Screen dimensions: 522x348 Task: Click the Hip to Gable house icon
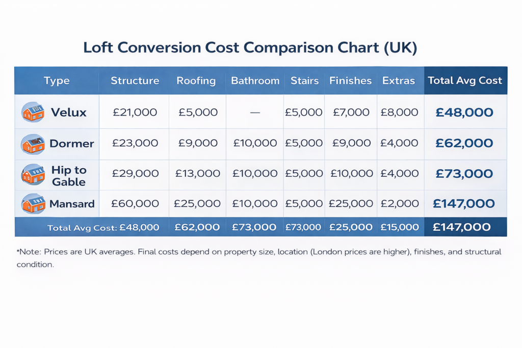(x=33, y=174)
